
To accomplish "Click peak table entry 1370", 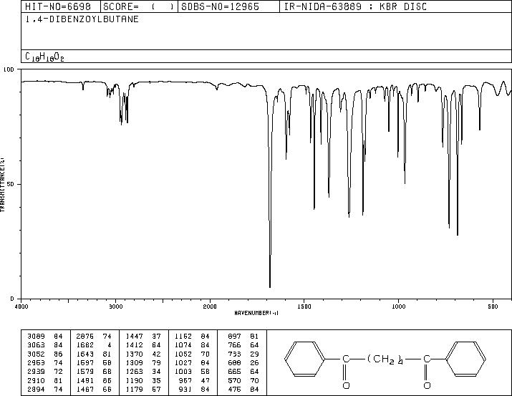I will [x=134, y=354].
